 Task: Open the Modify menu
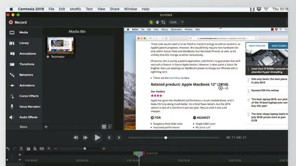(x=75, y=9)
